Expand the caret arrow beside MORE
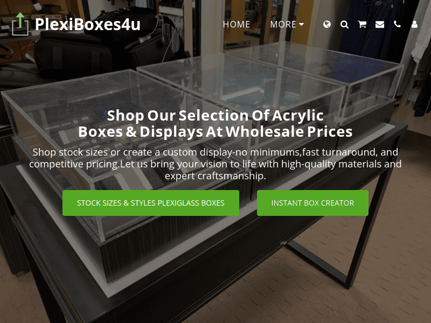The image size is (431, 323). 302,24
